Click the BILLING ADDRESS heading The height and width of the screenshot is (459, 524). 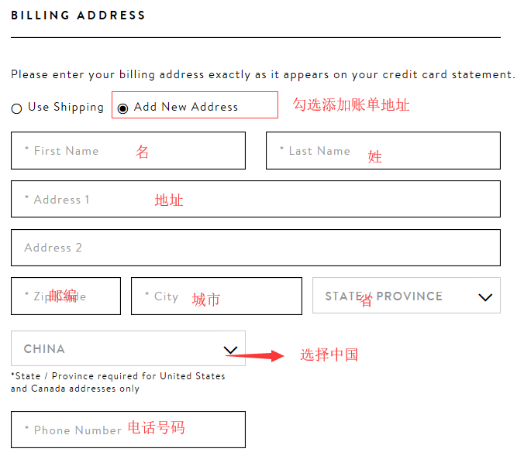tap(78, 15)
